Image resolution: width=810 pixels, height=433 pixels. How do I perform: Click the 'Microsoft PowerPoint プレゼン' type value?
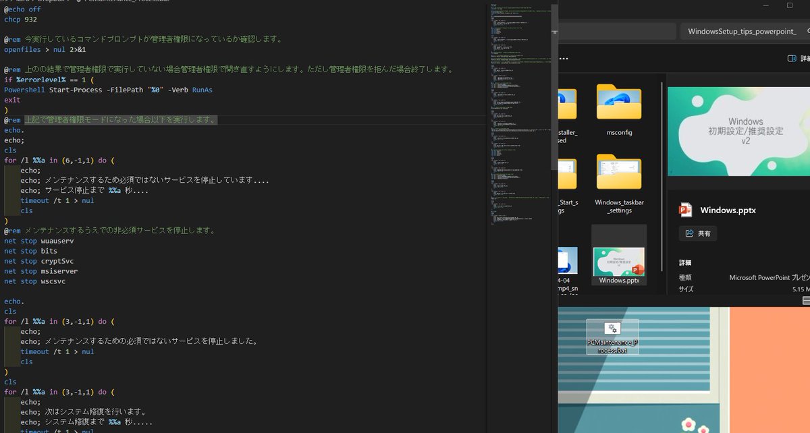click(x=769, y=277)
